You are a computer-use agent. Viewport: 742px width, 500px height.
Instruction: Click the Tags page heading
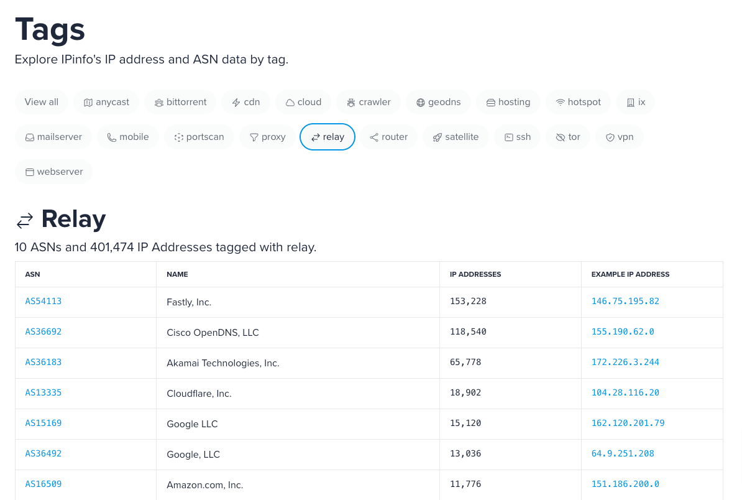click(50, 30)
